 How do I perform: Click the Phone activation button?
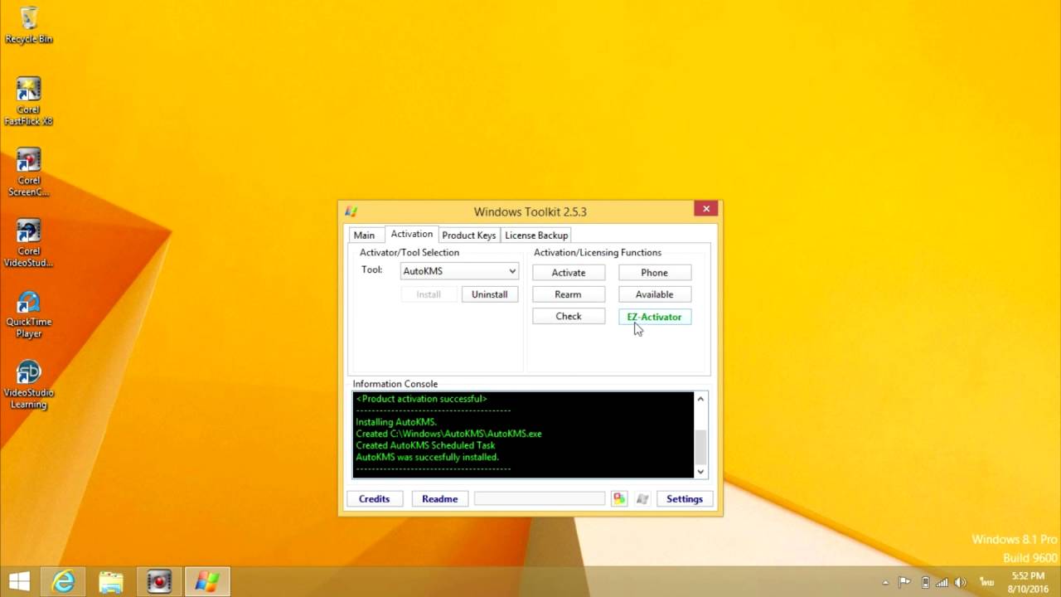[654, 273]
